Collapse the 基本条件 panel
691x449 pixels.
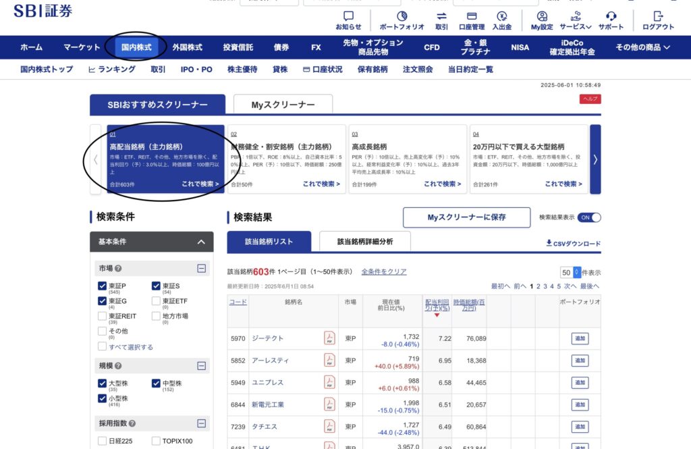(201, 242)
